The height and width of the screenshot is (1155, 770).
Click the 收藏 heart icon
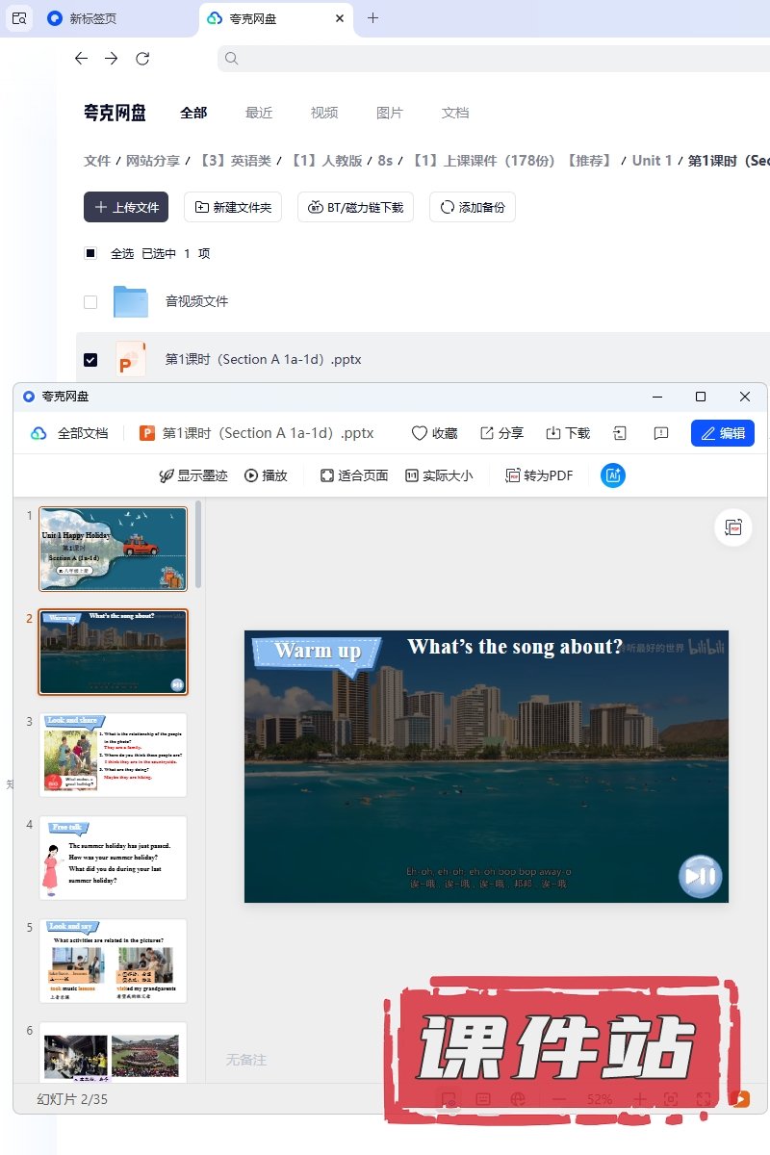(x=420, y=433)
